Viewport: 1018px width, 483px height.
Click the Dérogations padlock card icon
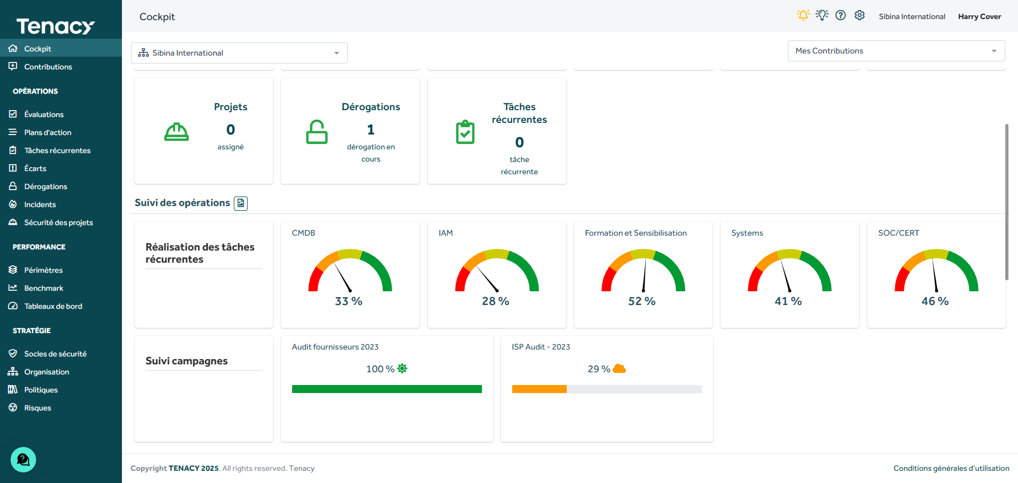point(317,132)
